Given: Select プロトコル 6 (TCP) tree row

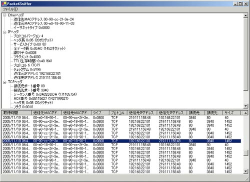Looking at the screenshot, I should (27, 65).
